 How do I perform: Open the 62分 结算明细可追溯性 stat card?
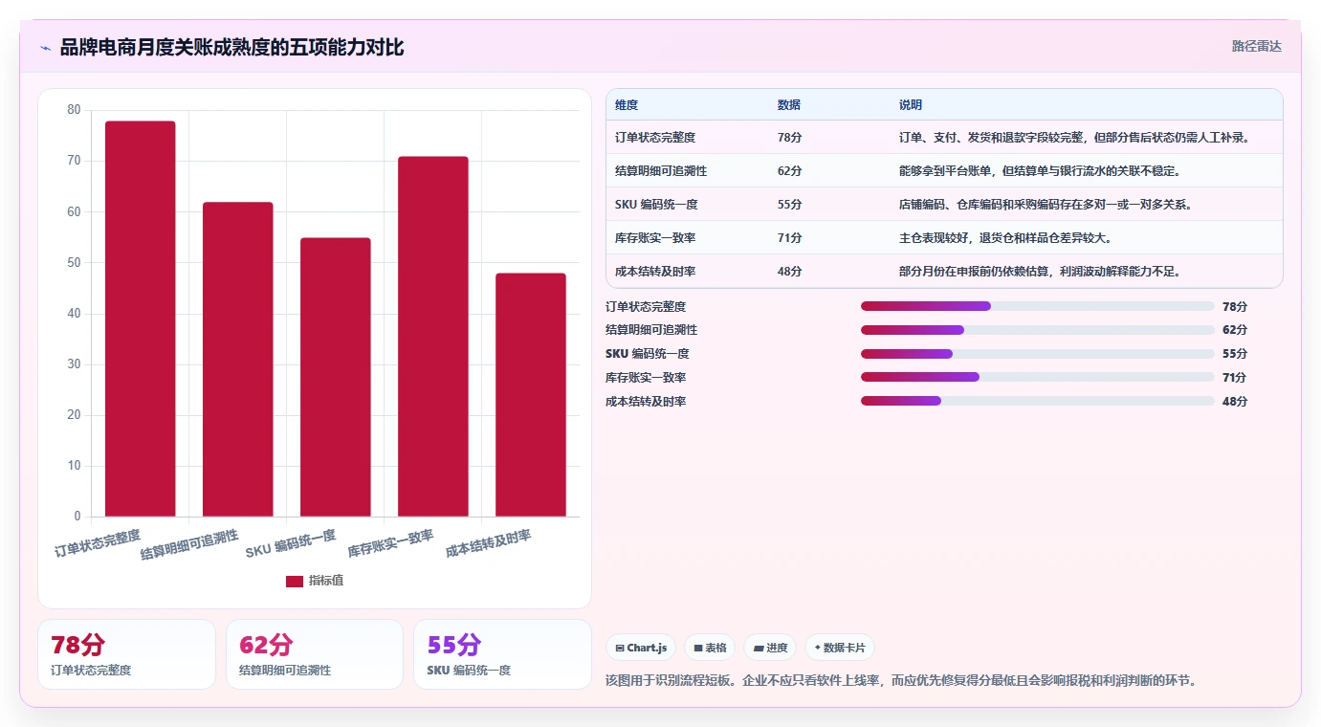click(314, 654)
